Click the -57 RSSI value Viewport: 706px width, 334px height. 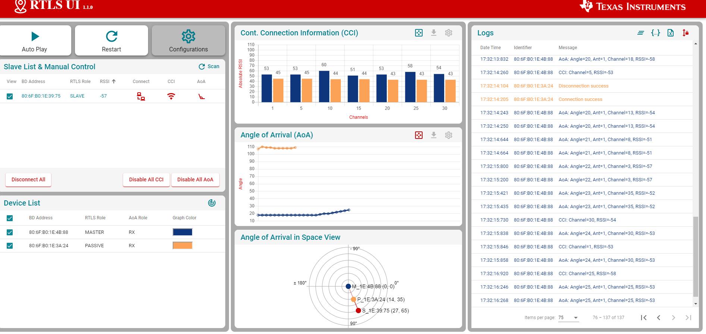click(103, 96)
